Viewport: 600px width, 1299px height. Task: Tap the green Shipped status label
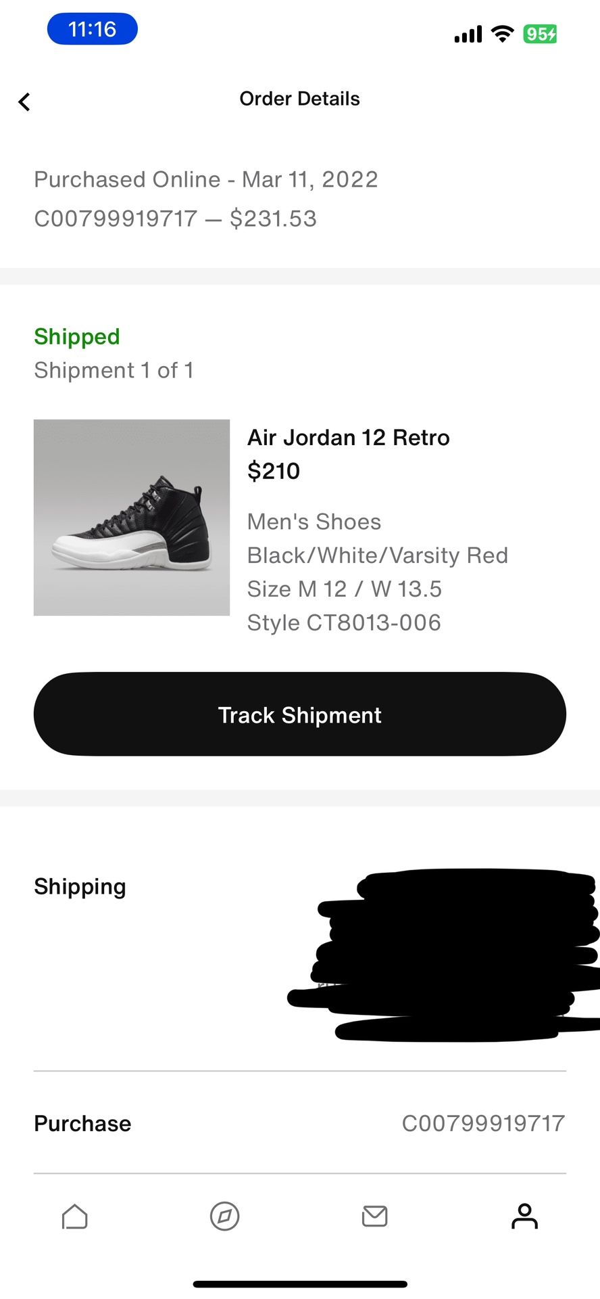pyautogui.click(x=77, y=336)
